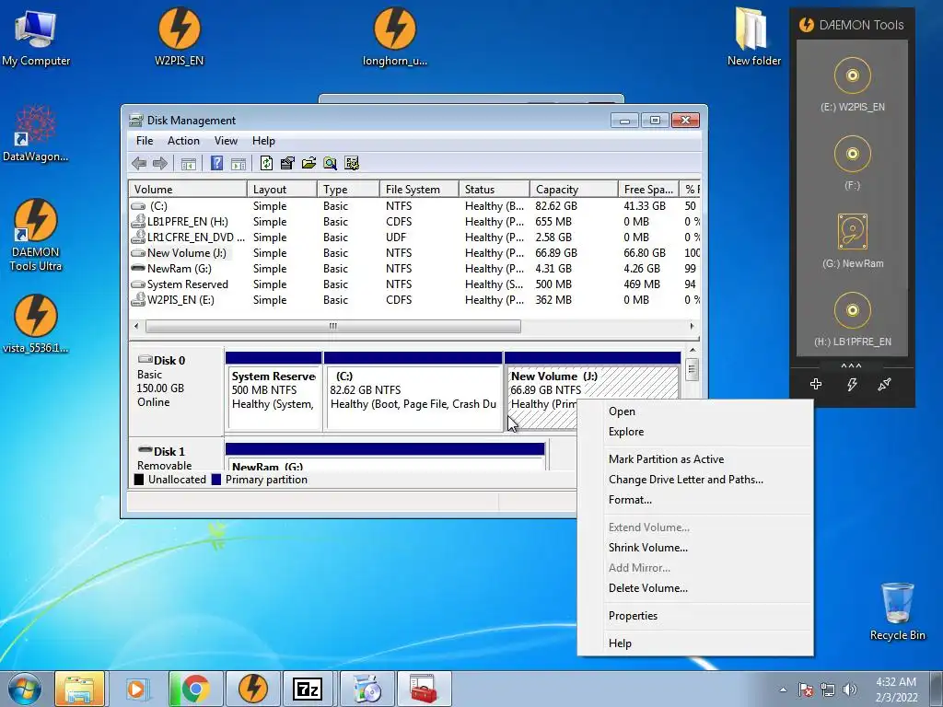943x707 pixels.
Task: Open the View menu
Action: click(x=226, y=141)
